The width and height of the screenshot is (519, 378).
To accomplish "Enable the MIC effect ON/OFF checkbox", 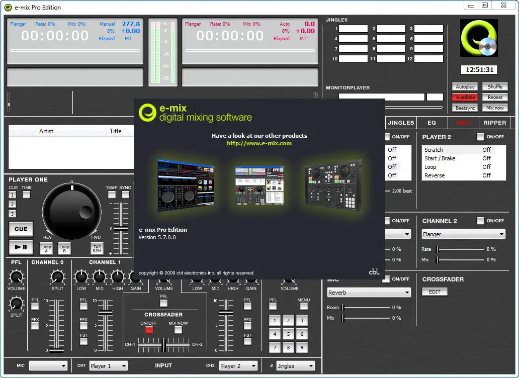I will pos(386,279).
